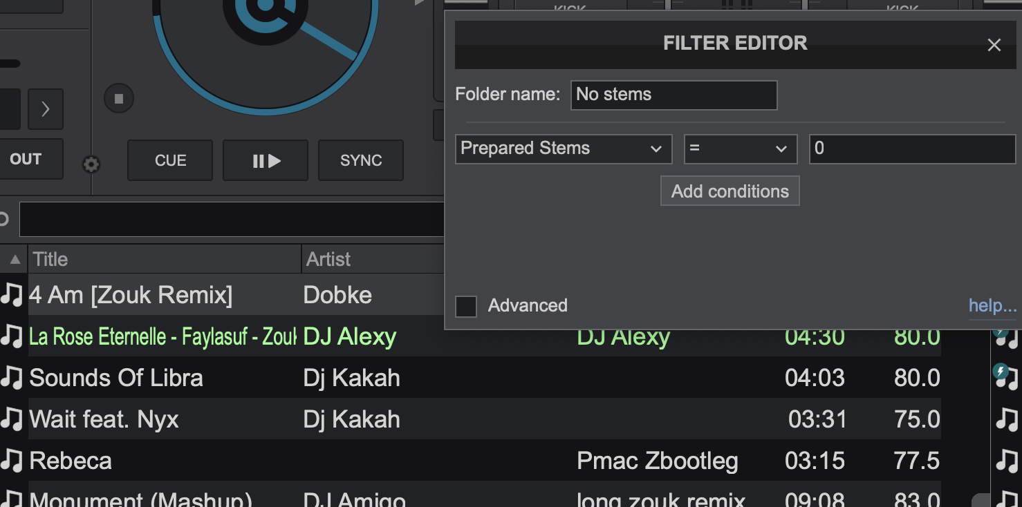Sort tracks by Title column header
The height and width of the screenshot is (507, 1022).
point(165,260)
